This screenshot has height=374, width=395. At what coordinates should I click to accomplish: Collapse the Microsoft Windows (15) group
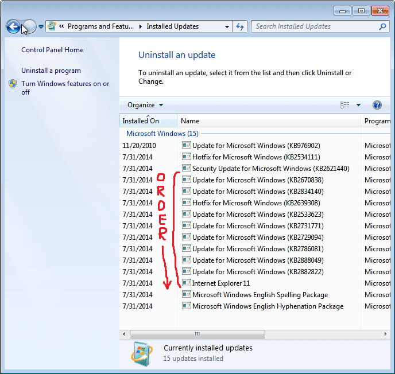click(x=162, y=134)
